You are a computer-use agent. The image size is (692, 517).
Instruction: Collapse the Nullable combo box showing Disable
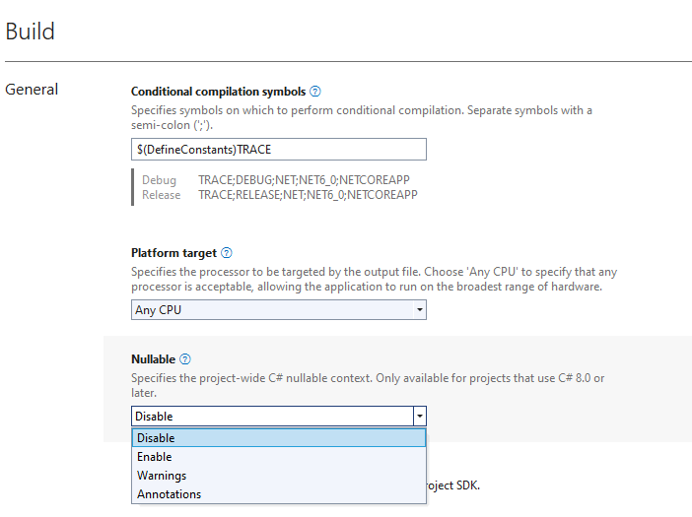tap(419, 417)
